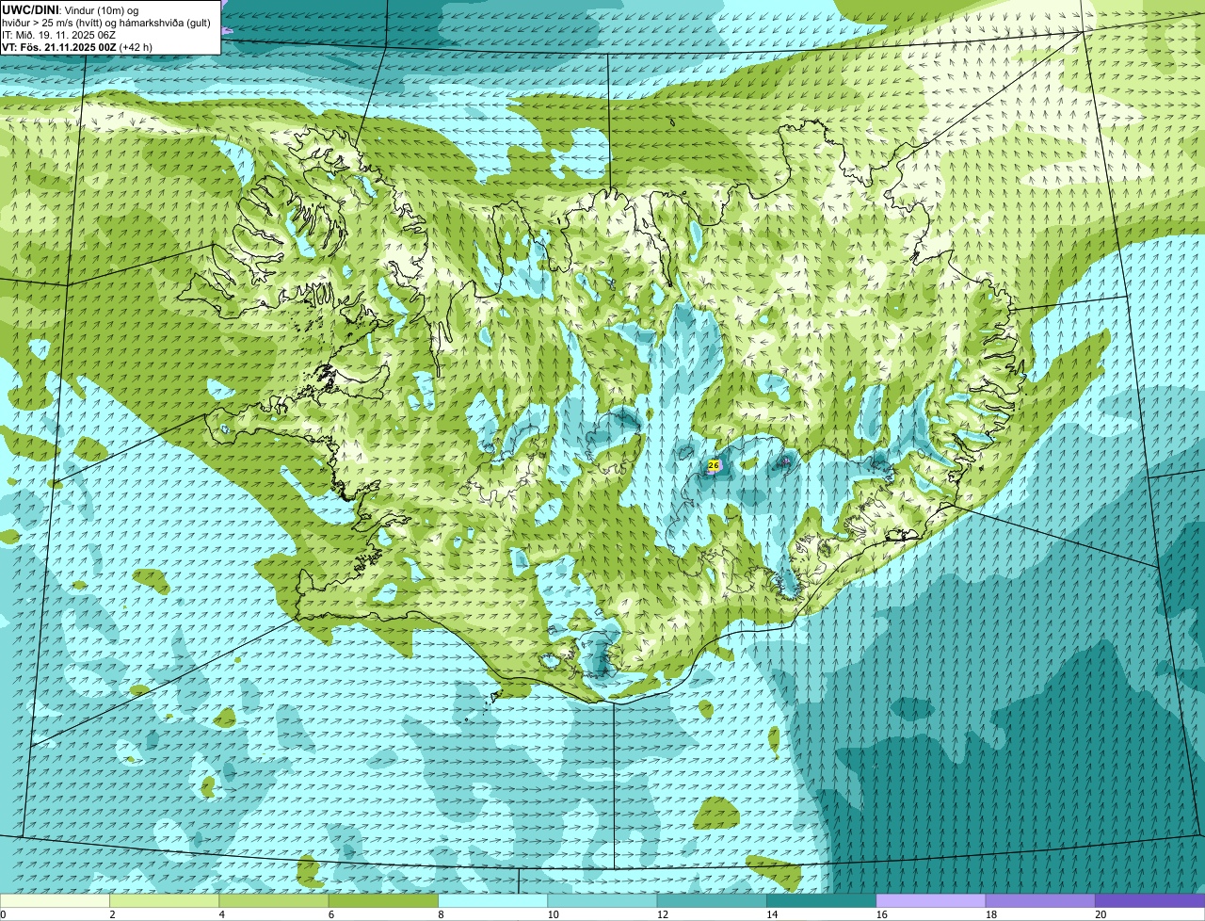Click the '(+42 h)' forecast offset text
This screenshot has width=1205, height=921.
[136, 46]
